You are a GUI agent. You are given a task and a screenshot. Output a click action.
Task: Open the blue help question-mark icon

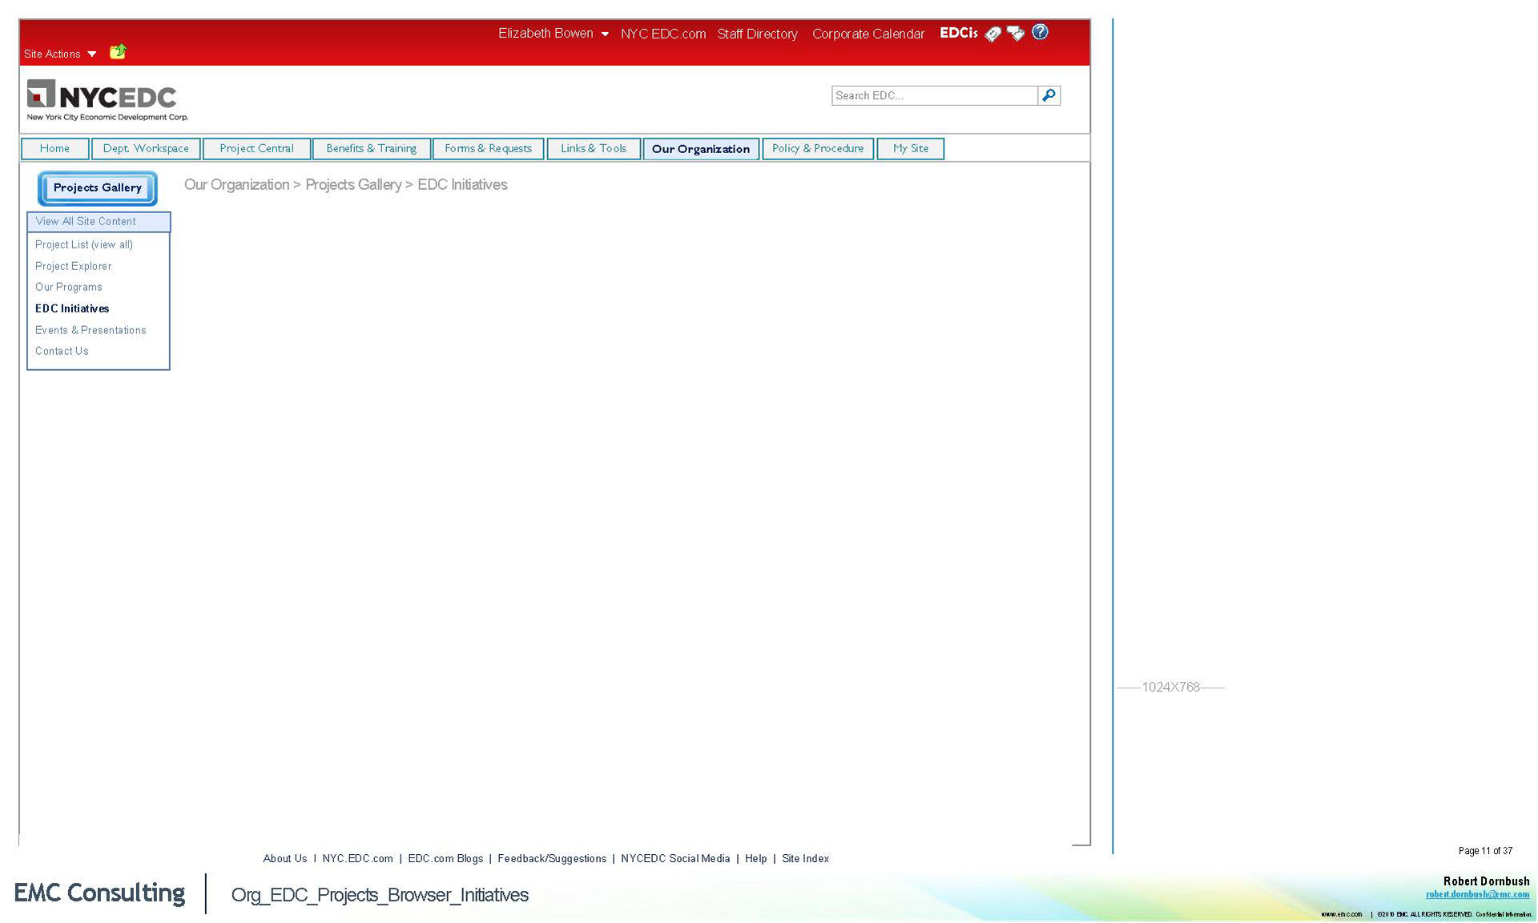tap(1040, 32)
